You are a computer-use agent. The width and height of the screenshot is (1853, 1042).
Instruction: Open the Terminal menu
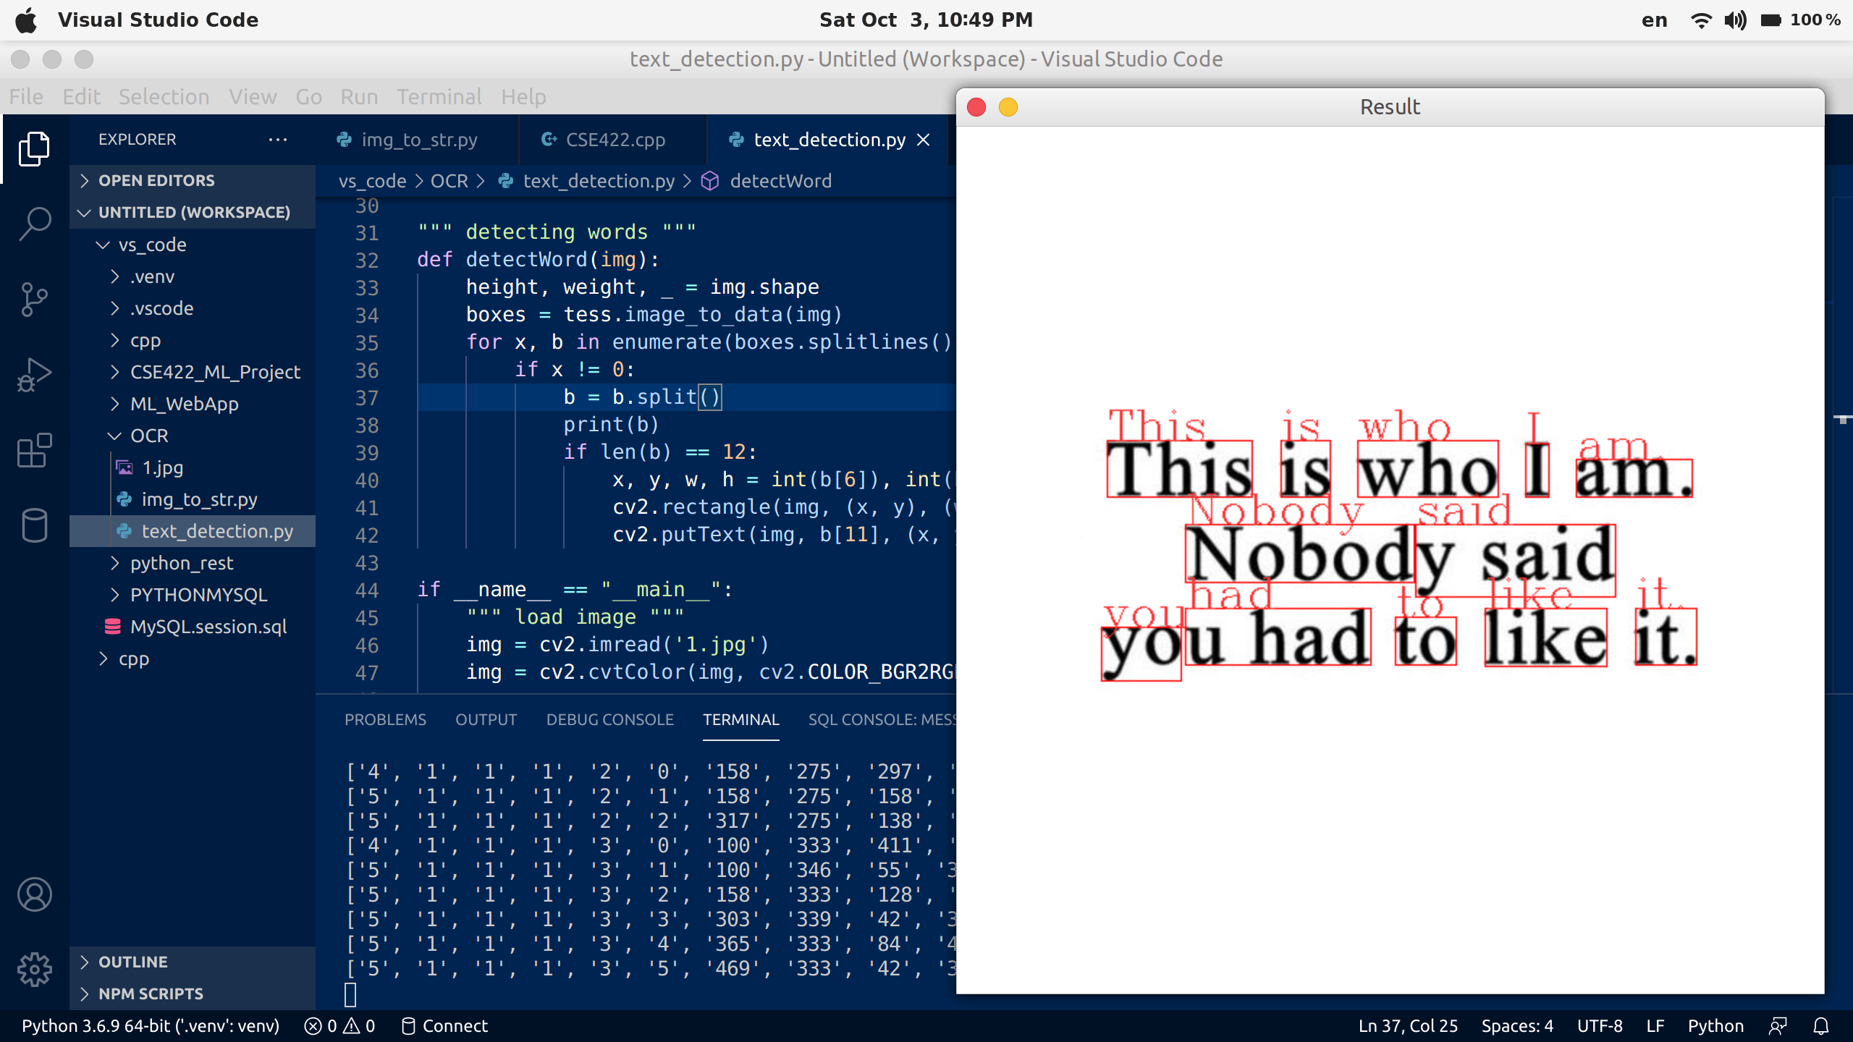tap(439, 97)
